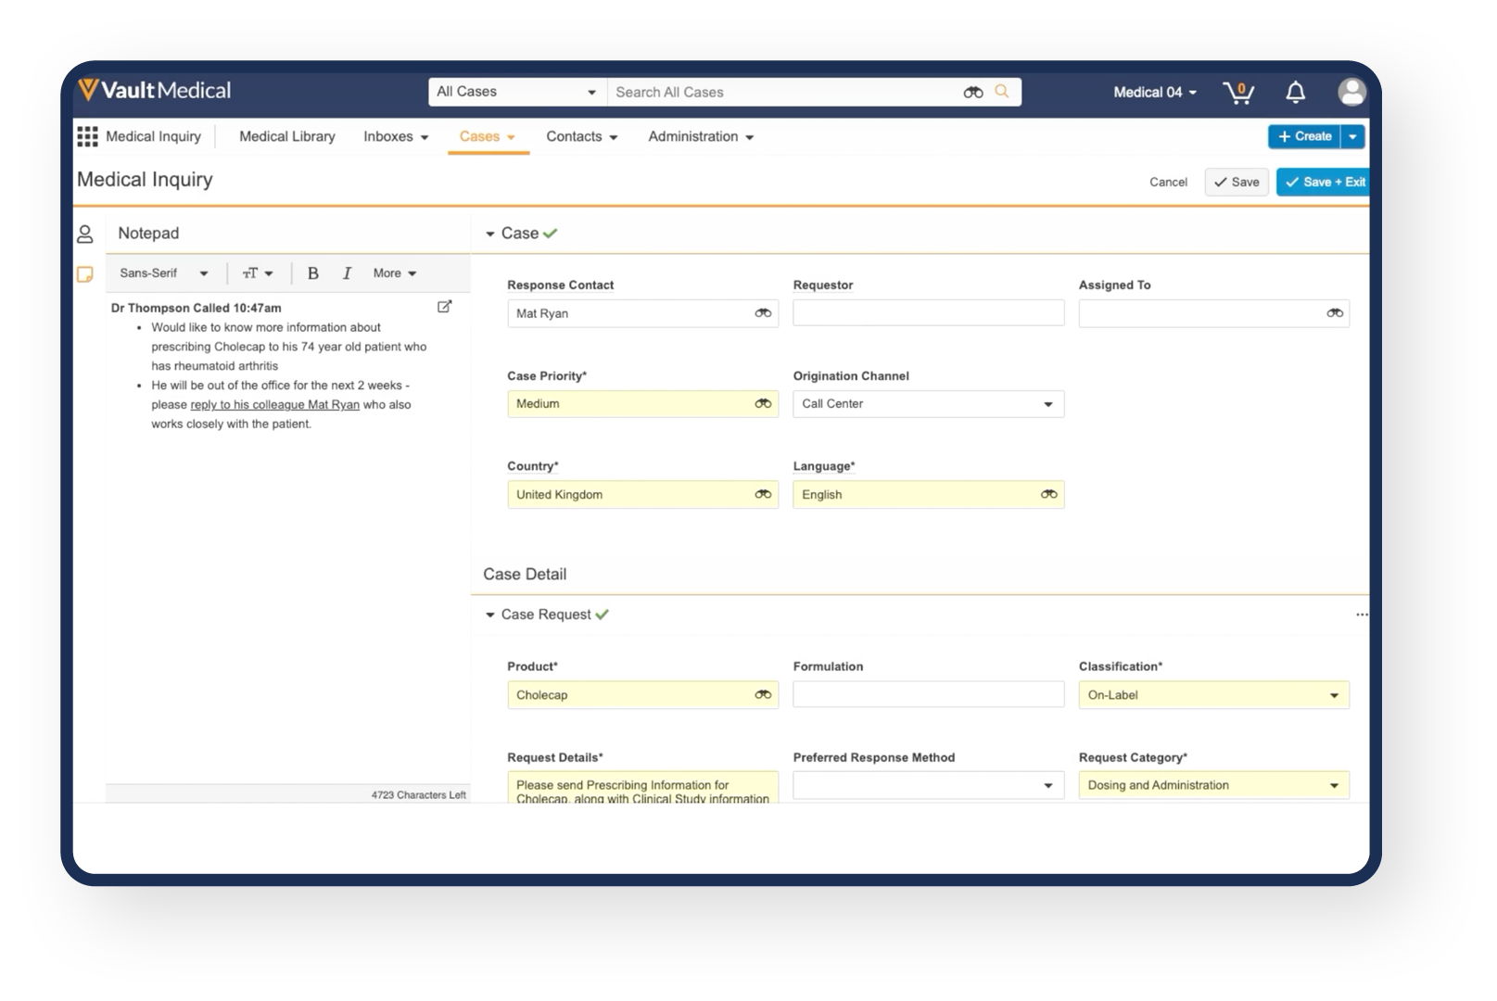Click the underlined Mat Ryan link text
Screen dimensions: 1497x1001
click(274, 405)
